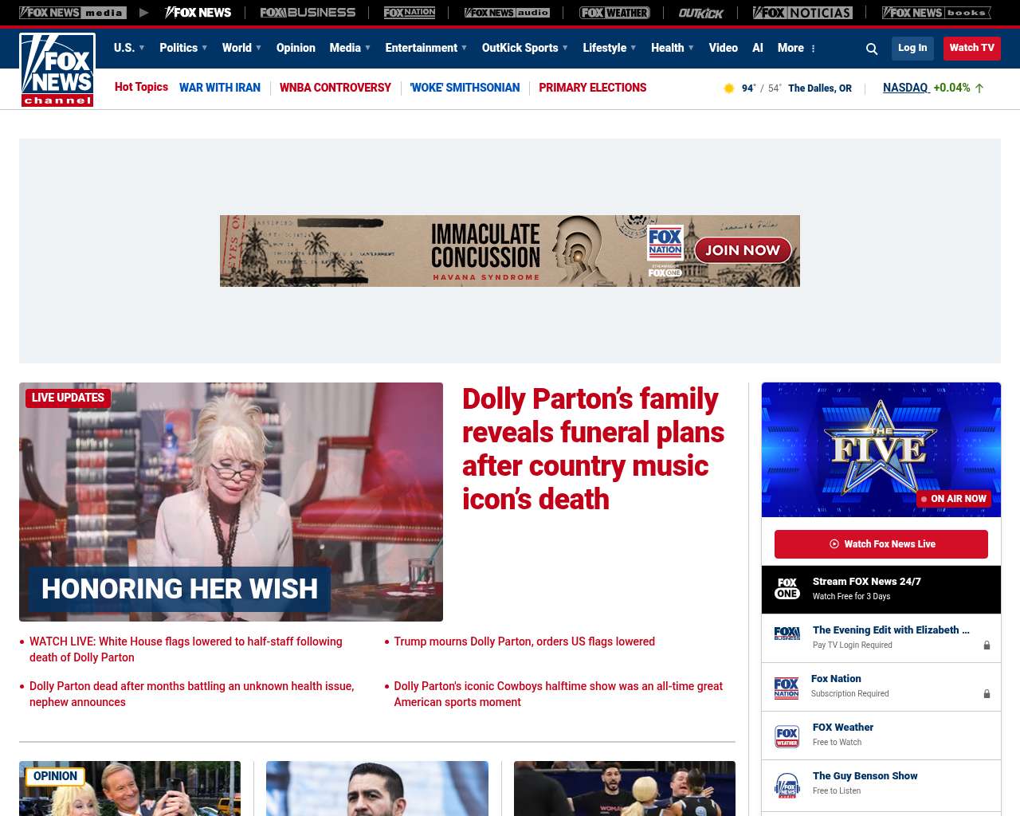Click the Watch TV button
Image resolution: width=1020 pixels, height=816 pixels.
tap(972, 48)
